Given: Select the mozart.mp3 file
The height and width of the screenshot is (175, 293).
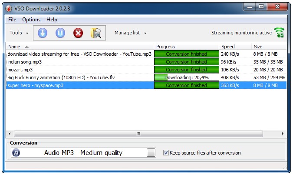Looking at the screenshot, I should coord(20,70).
